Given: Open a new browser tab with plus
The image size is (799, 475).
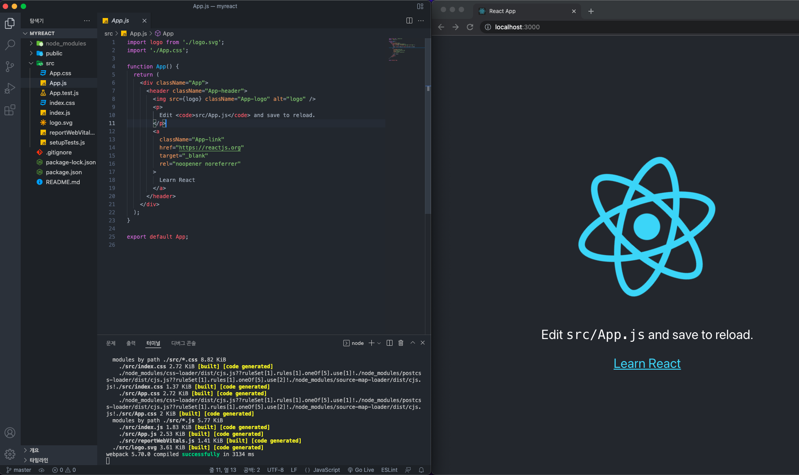Looking at the screenshot, I should click(591, 11).
